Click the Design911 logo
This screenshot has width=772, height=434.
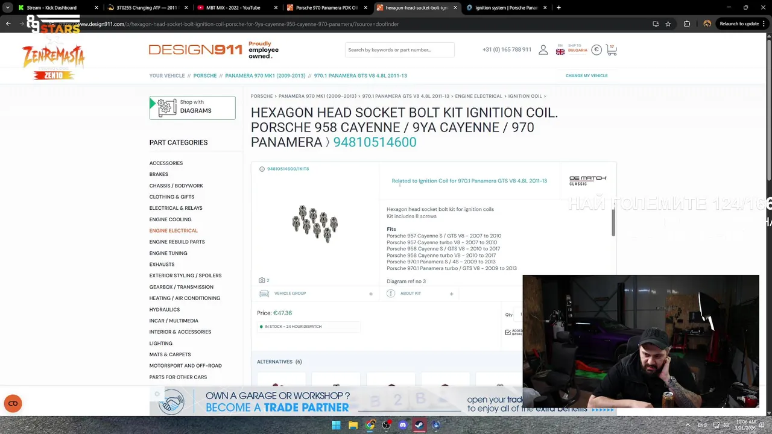[195, 49]
